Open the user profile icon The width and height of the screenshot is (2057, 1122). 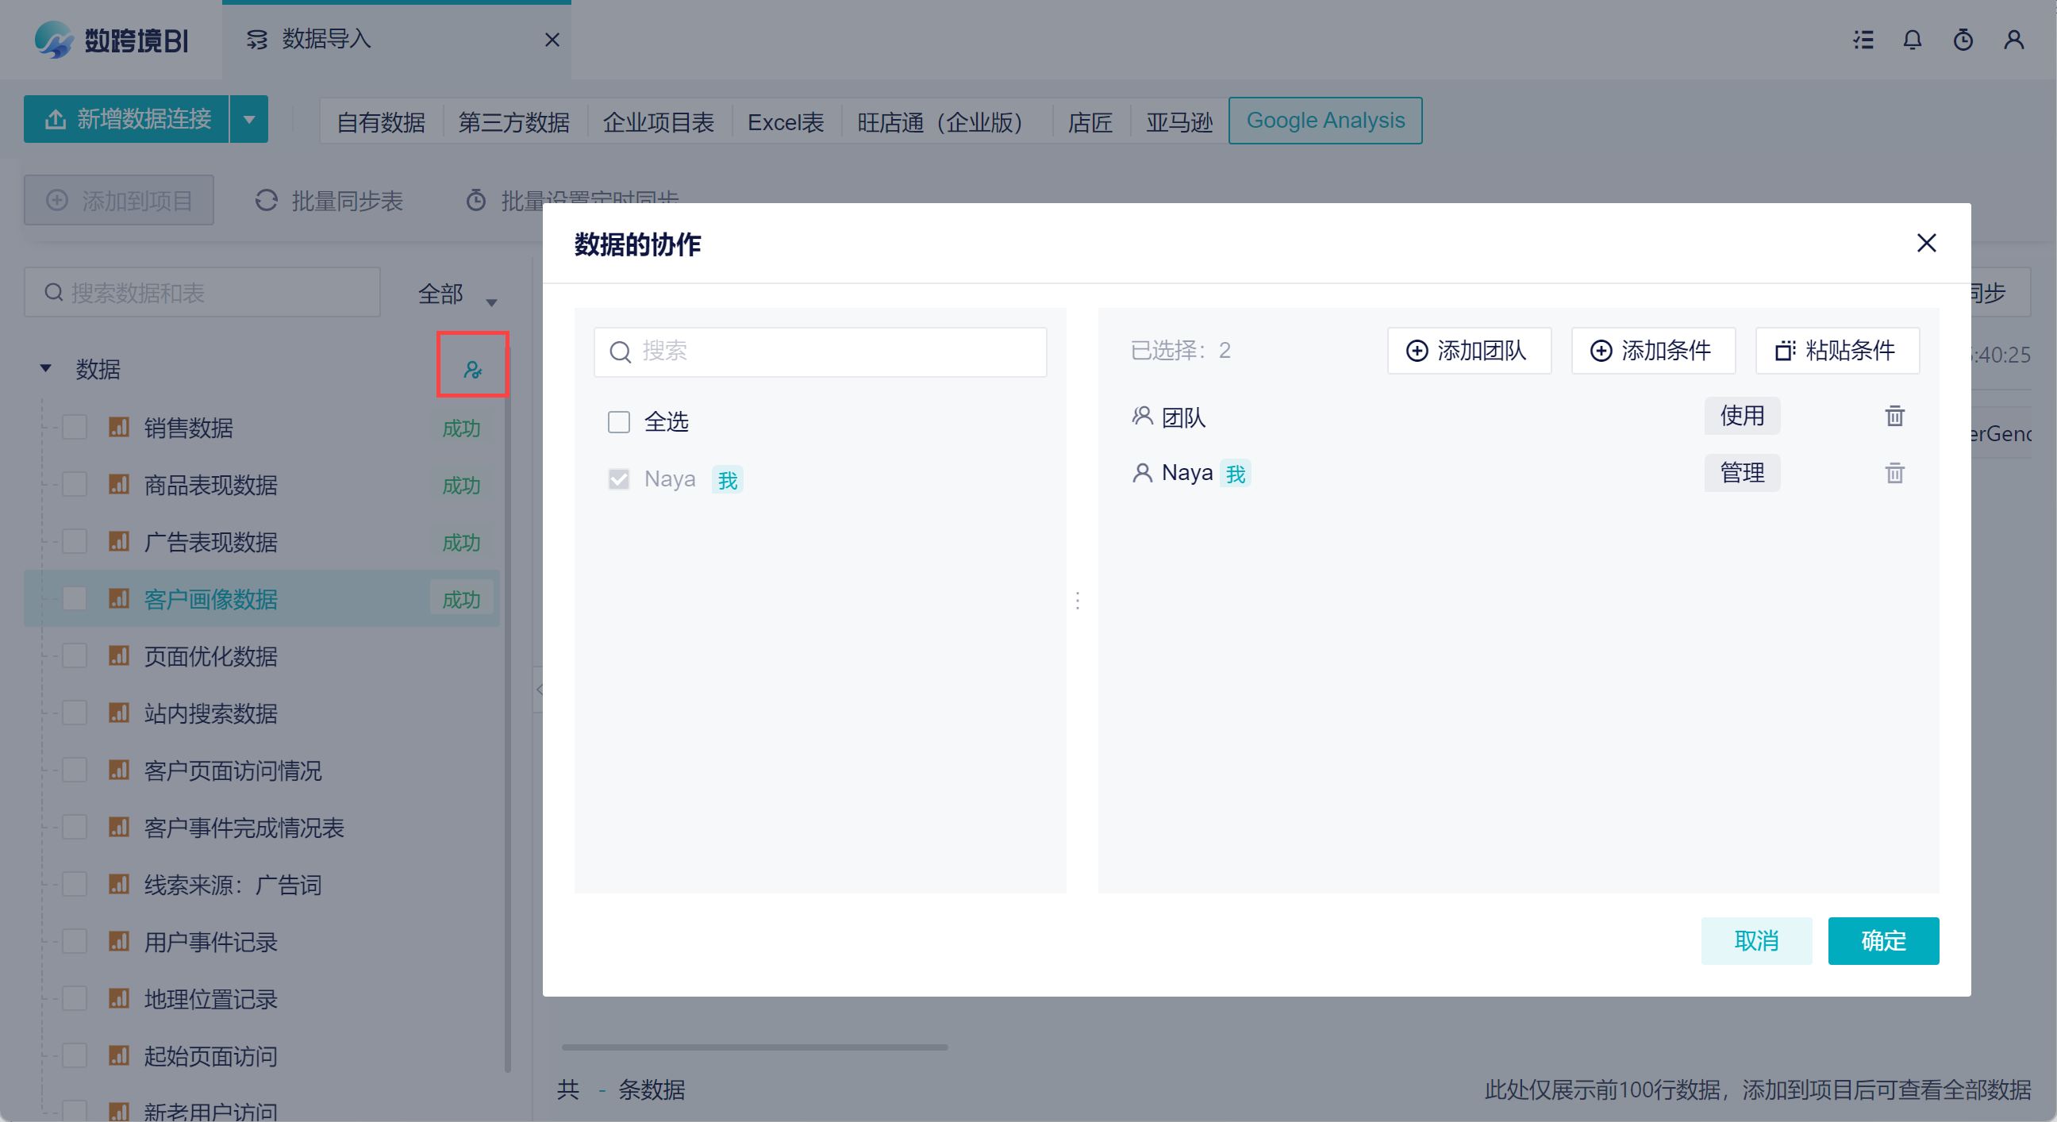pos(2013,40)
